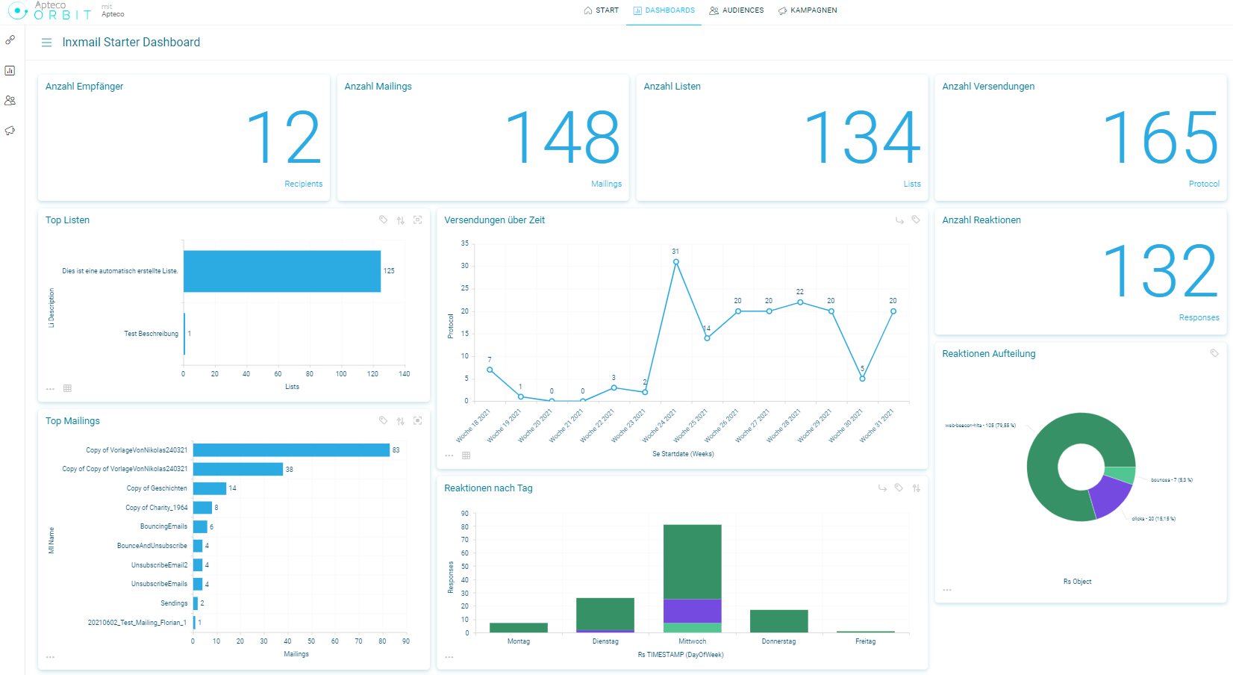This screenshot has width=1233, height=675.
Task: Open the hamburger menu beside Inxmail Starter Dashboard
Action: pyautogui.click(x=46, y=43)
